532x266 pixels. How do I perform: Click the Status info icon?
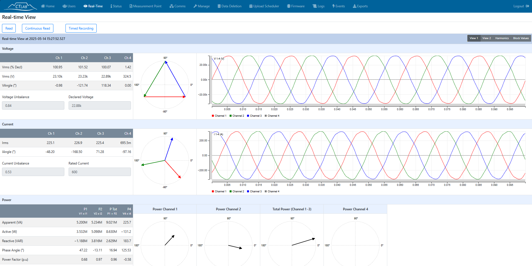pos(111,6)
